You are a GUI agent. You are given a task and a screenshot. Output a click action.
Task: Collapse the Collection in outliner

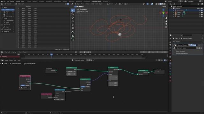pyautogui.click(x=171, y=8)
